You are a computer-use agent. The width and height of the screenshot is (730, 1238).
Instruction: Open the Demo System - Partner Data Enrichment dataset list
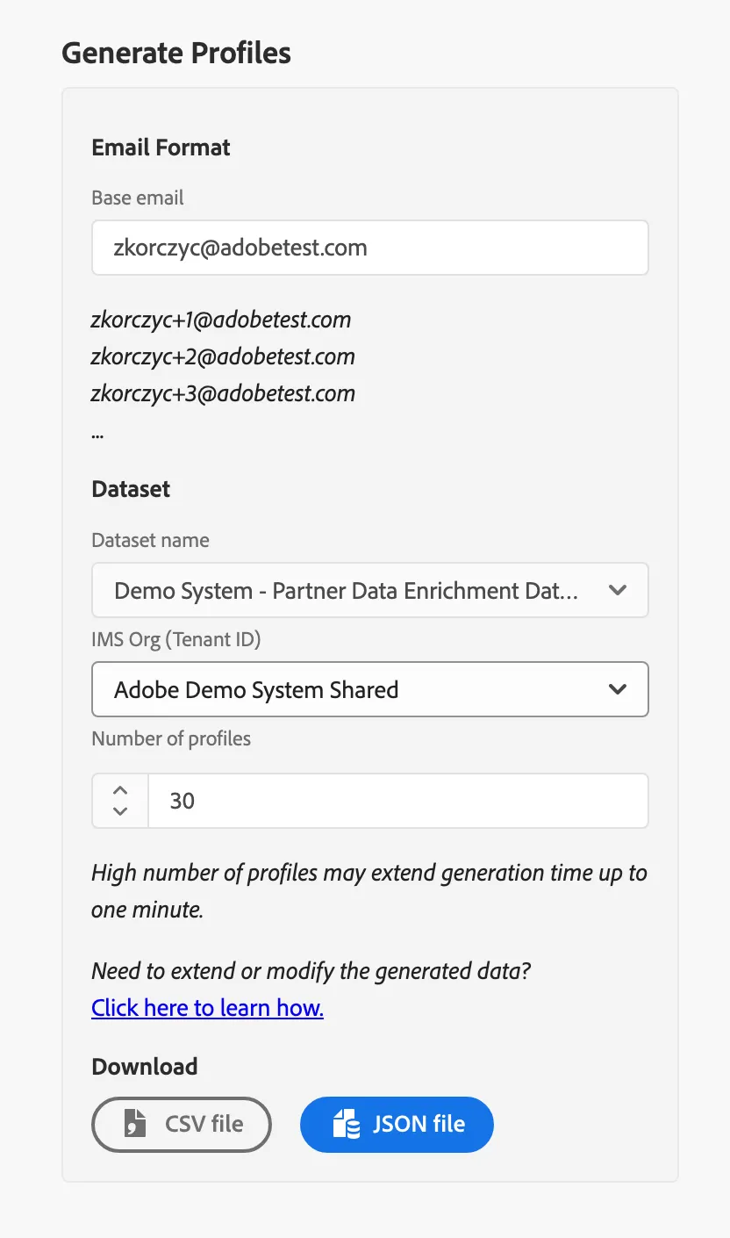point(370,590)
